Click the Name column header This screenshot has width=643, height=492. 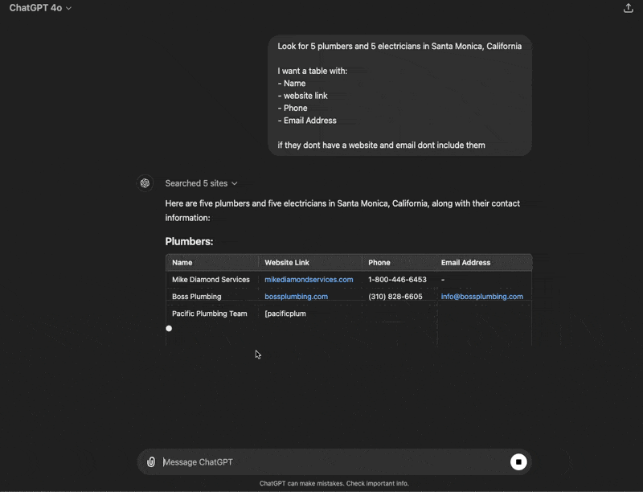pyautogui.click(x=182, y=262)
